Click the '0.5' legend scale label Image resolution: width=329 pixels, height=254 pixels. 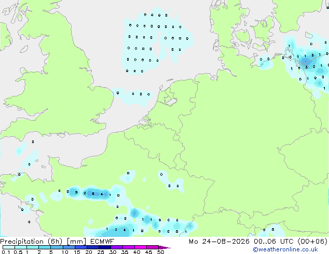(x=18, y=252)
